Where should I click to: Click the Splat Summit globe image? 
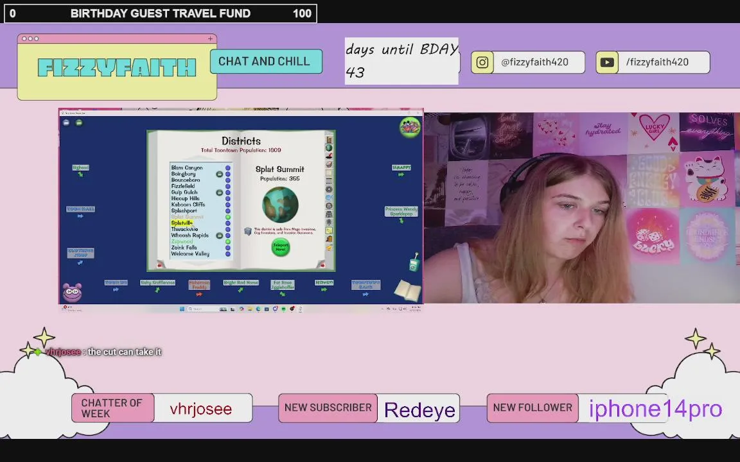[x=280, y=205]
